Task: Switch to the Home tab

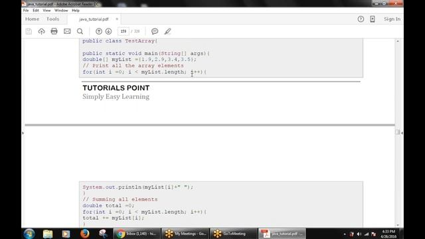Action: pyautogui.click(x=32, y=19)
